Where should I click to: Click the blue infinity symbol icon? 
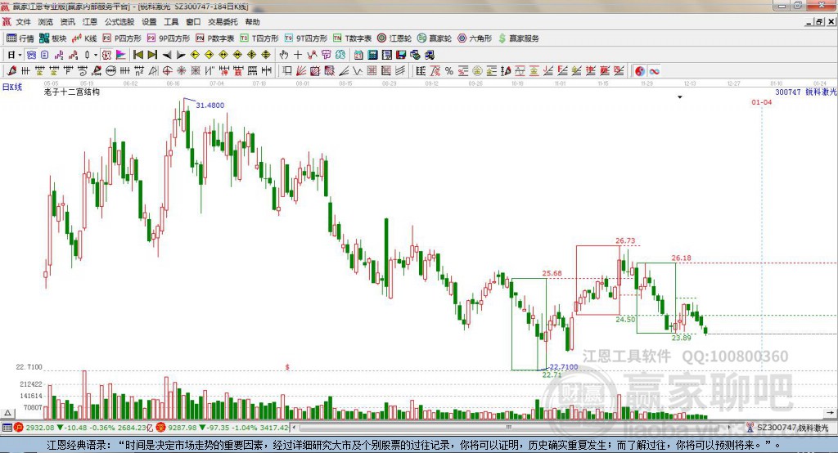[654, 71]
